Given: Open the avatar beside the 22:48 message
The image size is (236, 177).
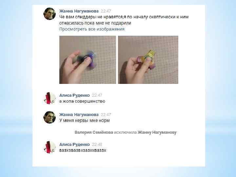Looking at the screenshot, I should tap(49, 147).
